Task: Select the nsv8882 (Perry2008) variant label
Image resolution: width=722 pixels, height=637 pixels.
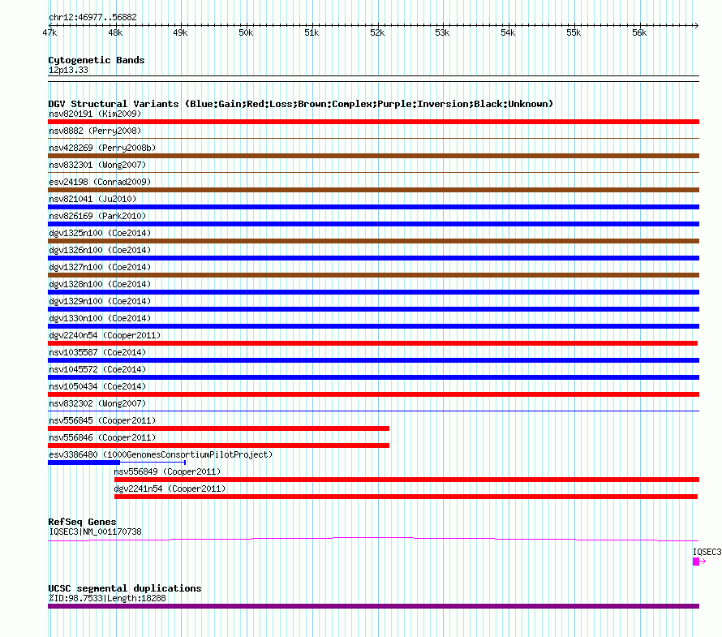Action: click(95, 131)
